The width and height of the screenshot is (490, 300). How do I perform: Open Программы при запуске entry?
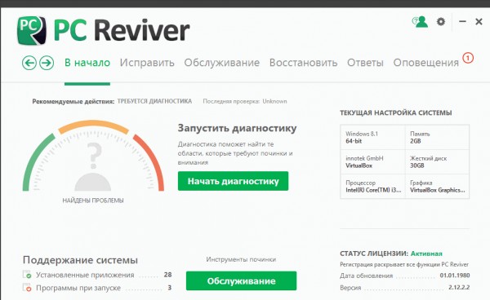coord(97,288)
